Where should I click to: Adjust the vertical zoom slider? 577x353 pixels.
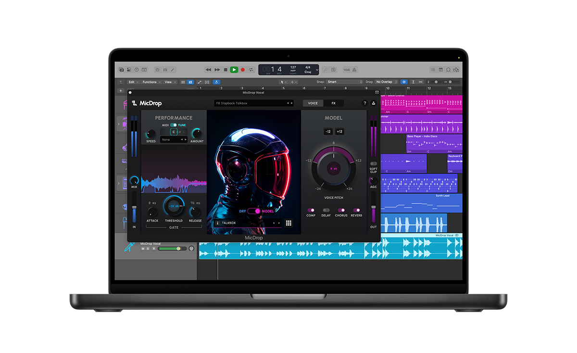pyautogui.click(x=436, y=82)
